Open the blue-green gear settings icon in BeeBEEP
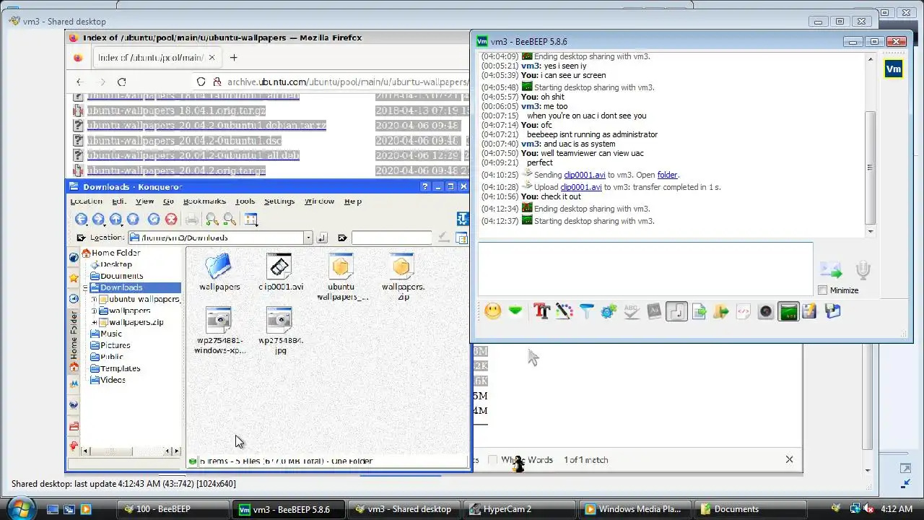924x520 pixels. point(609,311)
